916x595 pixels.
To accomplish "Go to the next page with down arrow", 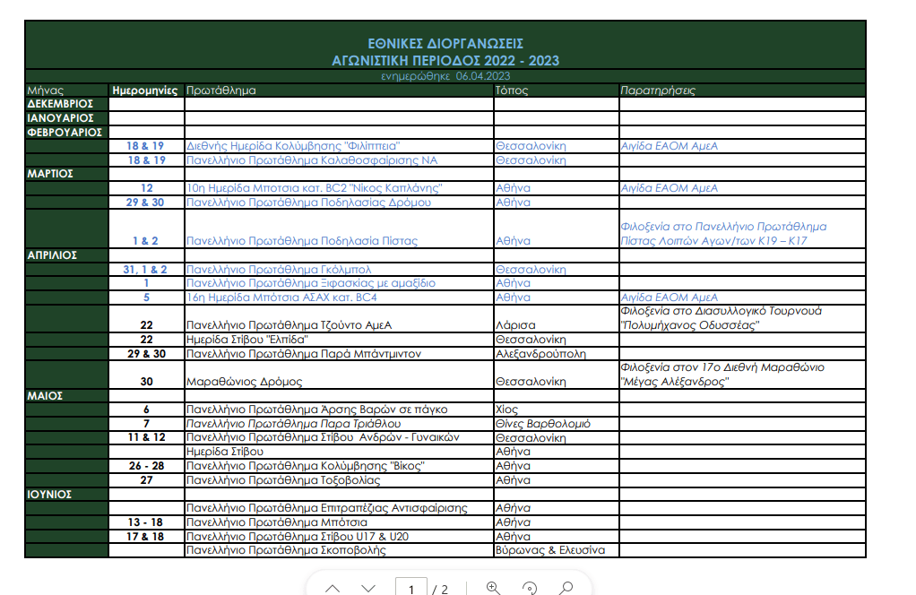I will coord(368,588).
